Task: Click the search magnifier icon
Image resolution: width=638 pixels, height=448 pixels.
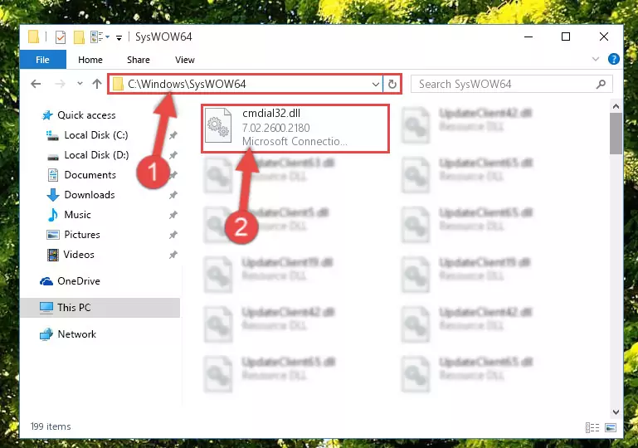Action: [601, 85]
